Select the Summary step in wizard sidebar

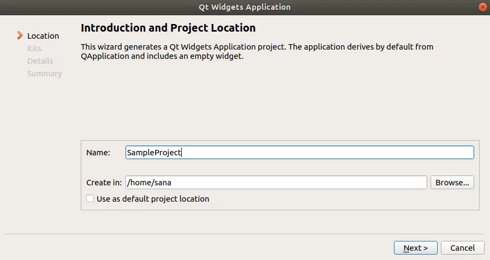click(45, 74)
